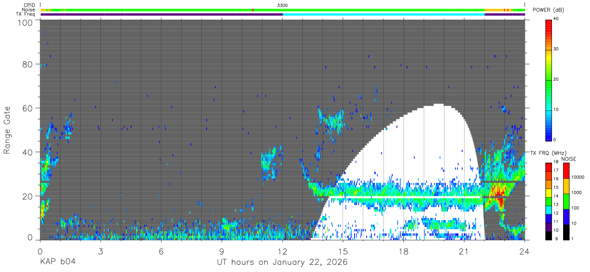The width and height of the screenshot is (590, 272).
Task: Click the POWER (dB) colorbar title
Action: click(x=549, y=10)
